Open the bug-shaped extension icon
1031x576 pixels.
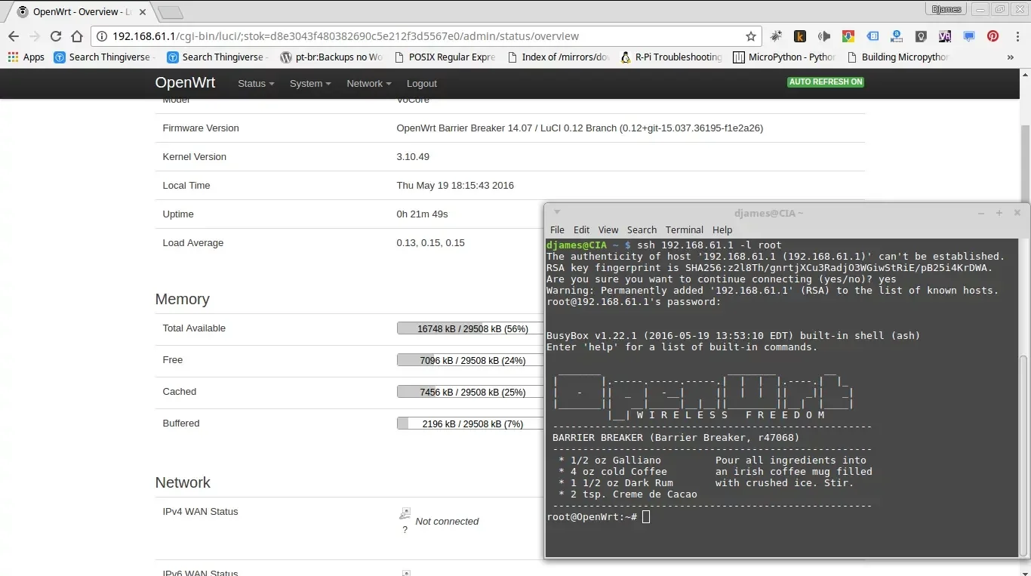[776, 36]
